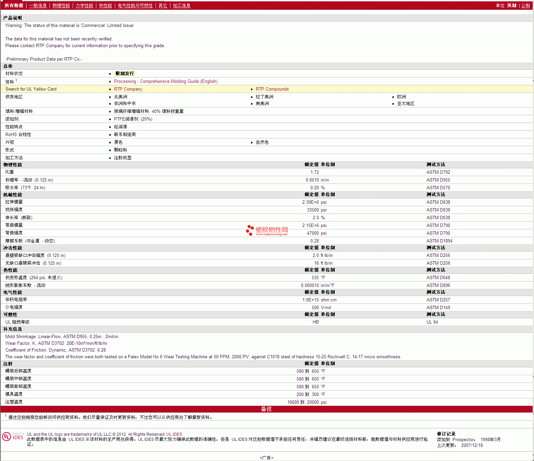Open the 电气性能与可燃性 tab
This screenshot has height=461, width=534.
point(135,6)
